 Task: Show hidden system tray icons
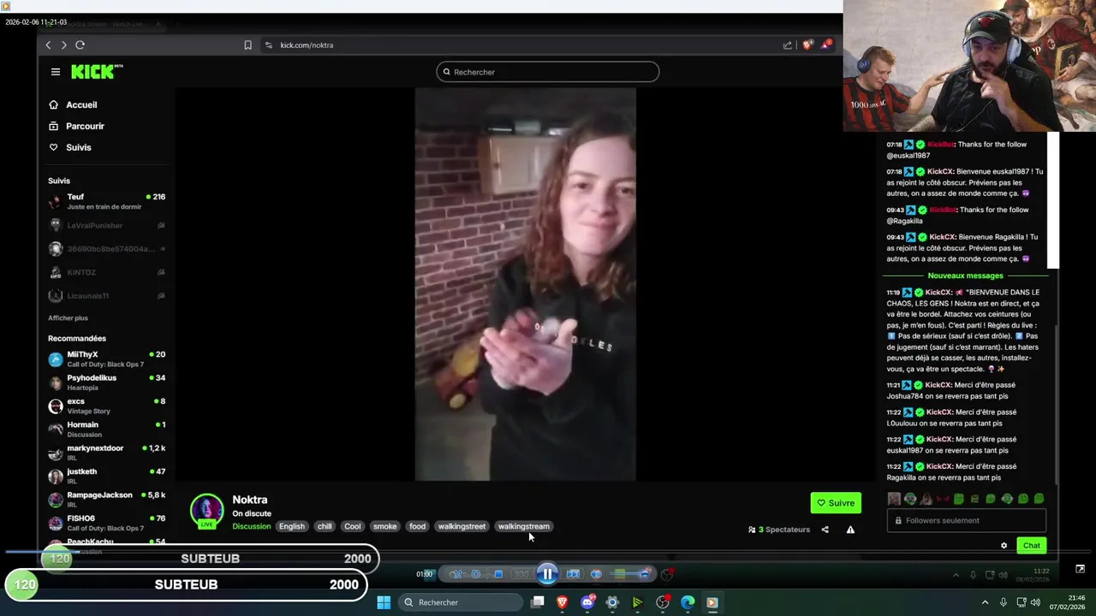pos(985,602)
